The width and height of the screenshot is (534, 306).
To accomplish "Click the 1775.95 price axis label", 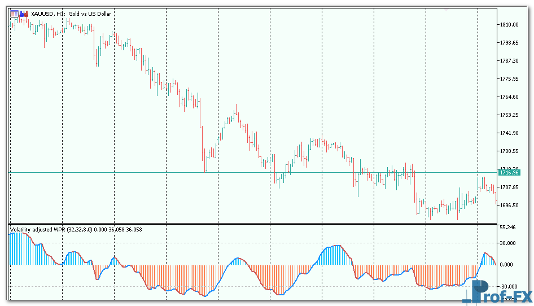I will tap(509, 79).
